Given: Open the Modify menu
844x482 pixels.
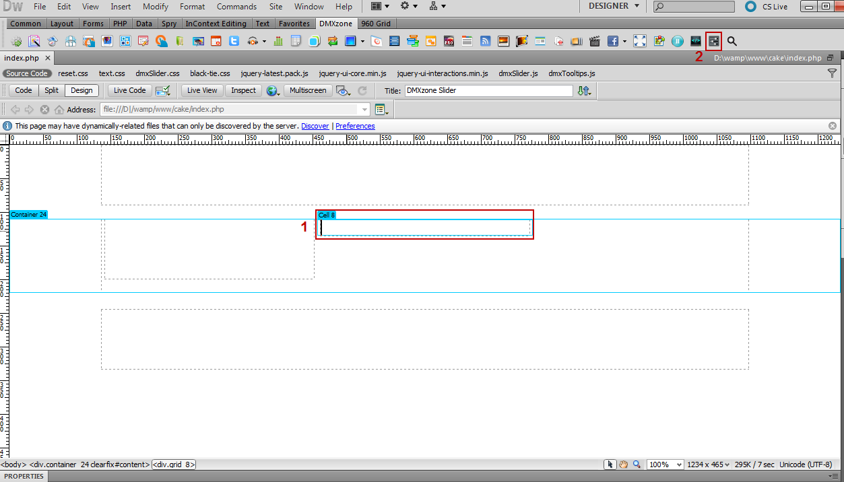Looking at the screenshot, I should click(x=156, y=7).
